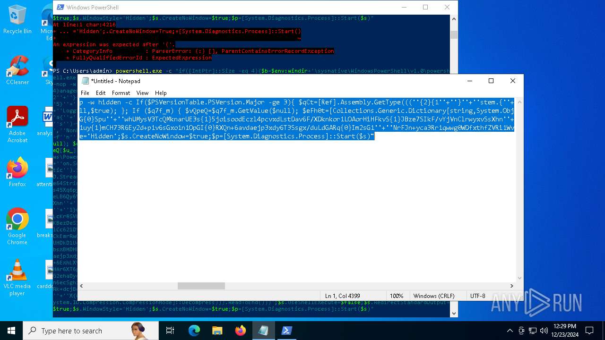Screen dimensions: 605x340
Task: Click the PowerShell command prompt line
Action: [251, 71]
